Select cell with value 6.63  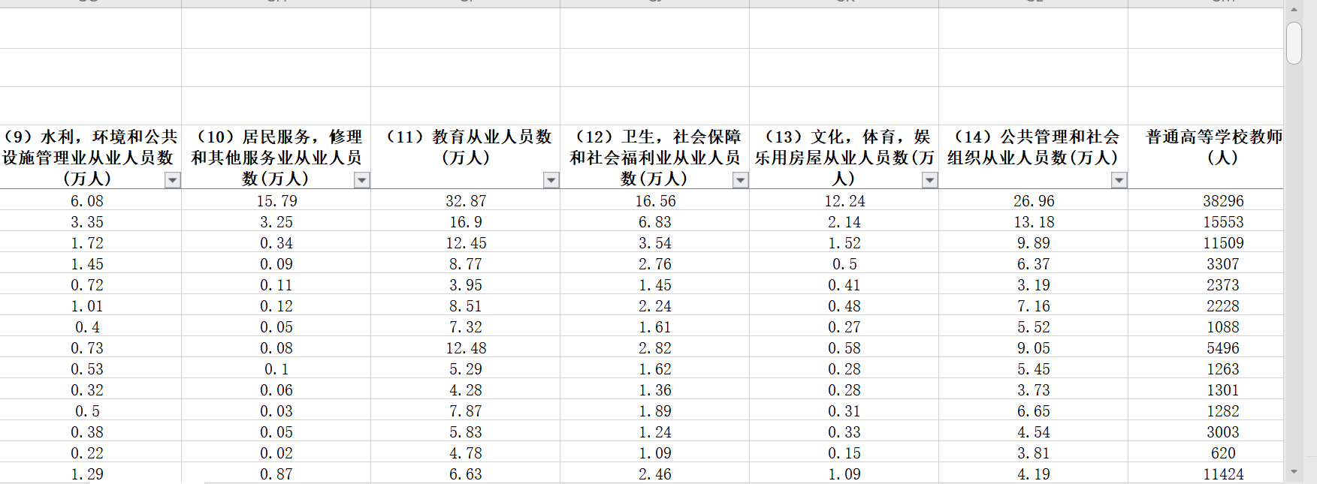466,474
